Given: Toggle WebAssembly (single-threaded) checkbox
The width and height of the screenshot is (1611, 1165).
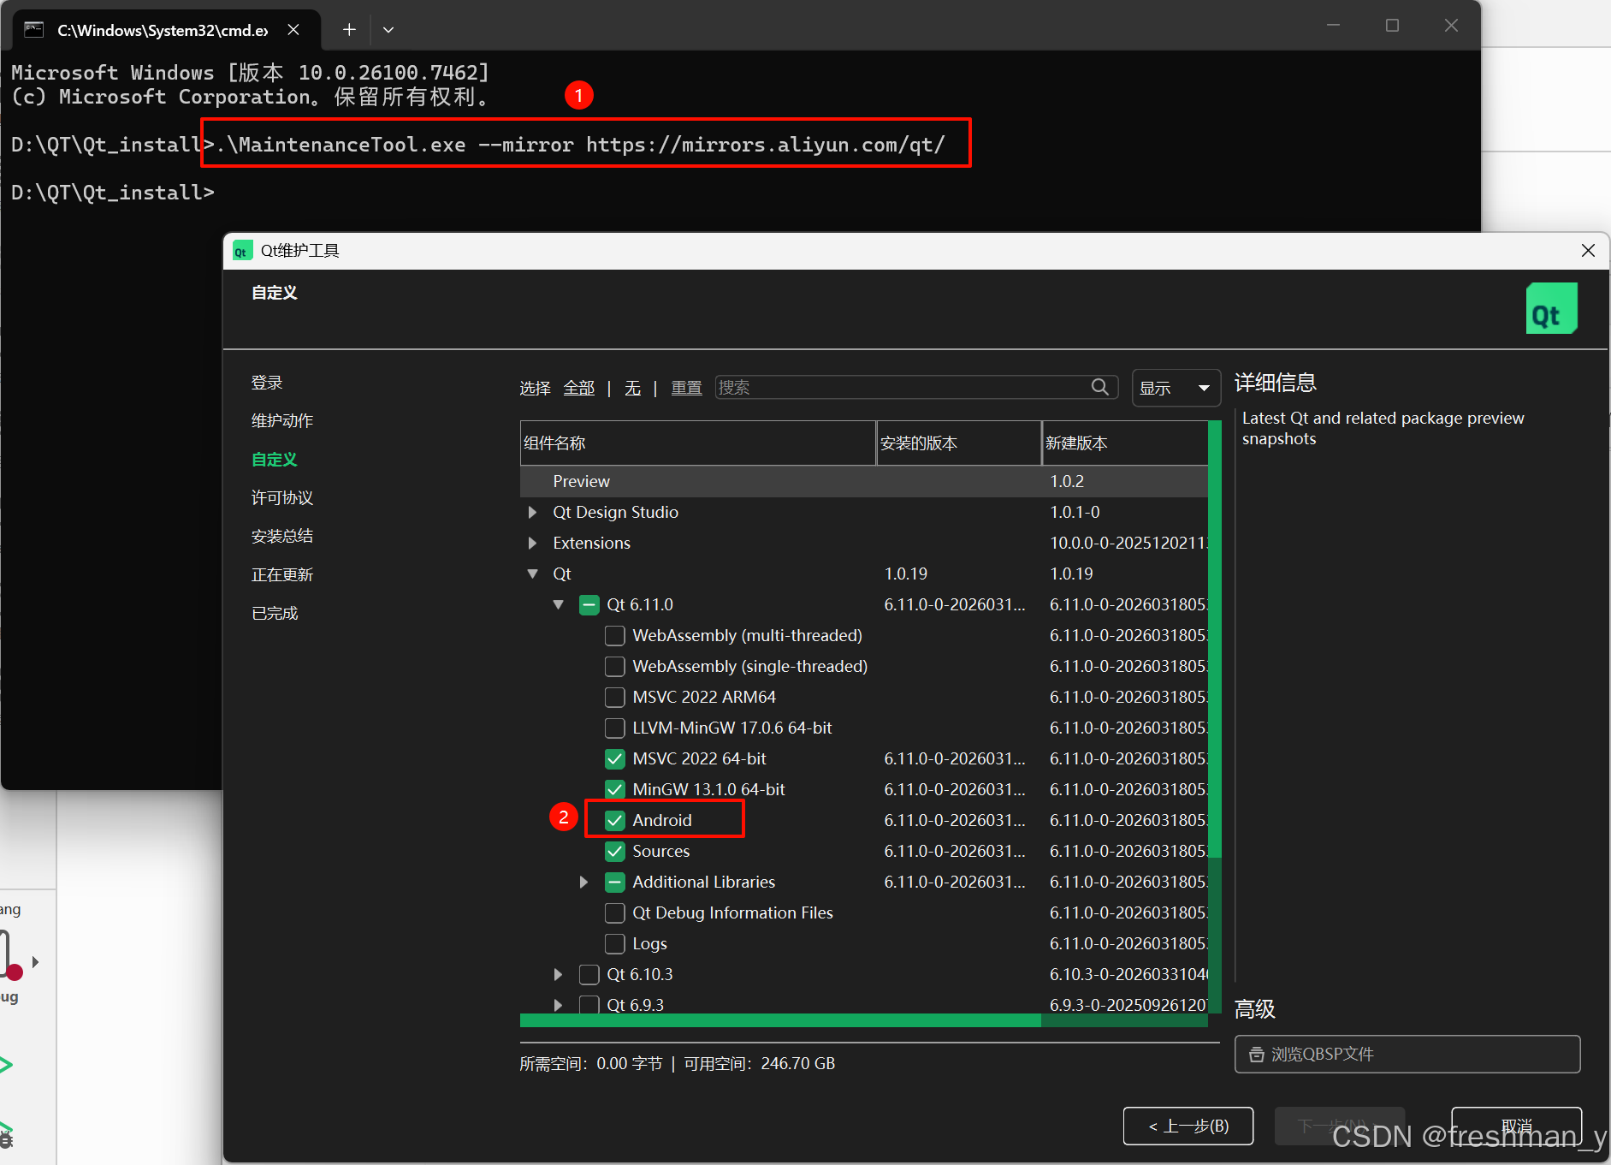Looking at the screenshot, I should 615,666.
